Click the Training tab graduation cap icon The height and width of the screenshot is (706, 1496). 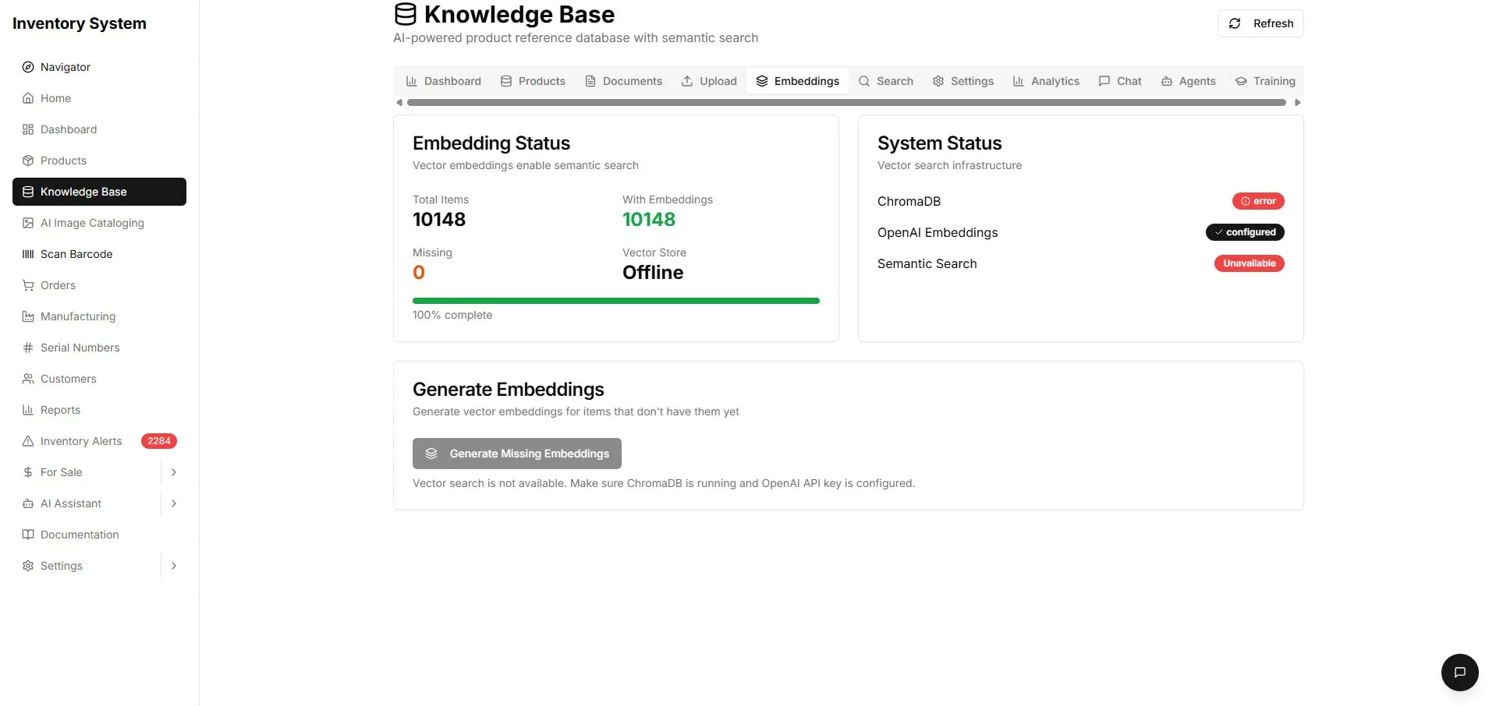1241,81
